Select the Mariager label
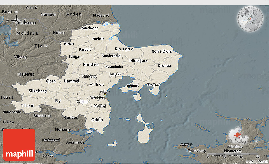 [90, 28]
